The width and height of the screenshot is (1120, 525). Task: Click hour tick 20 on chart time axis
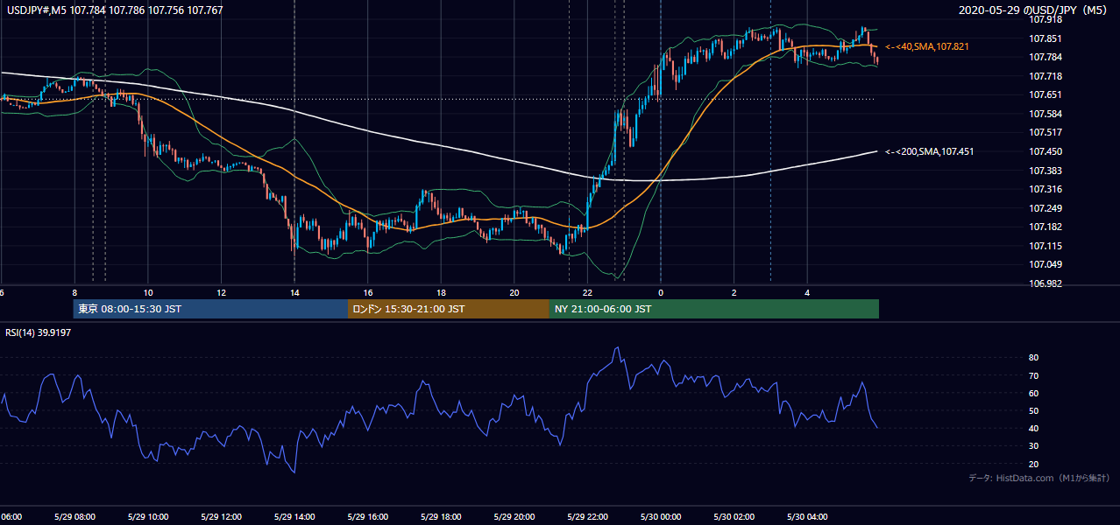tap(514, 293)
